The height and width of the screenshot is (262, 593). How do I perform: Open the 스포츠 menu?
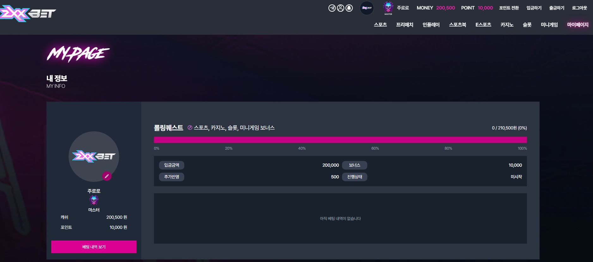(x=380, y=25)
